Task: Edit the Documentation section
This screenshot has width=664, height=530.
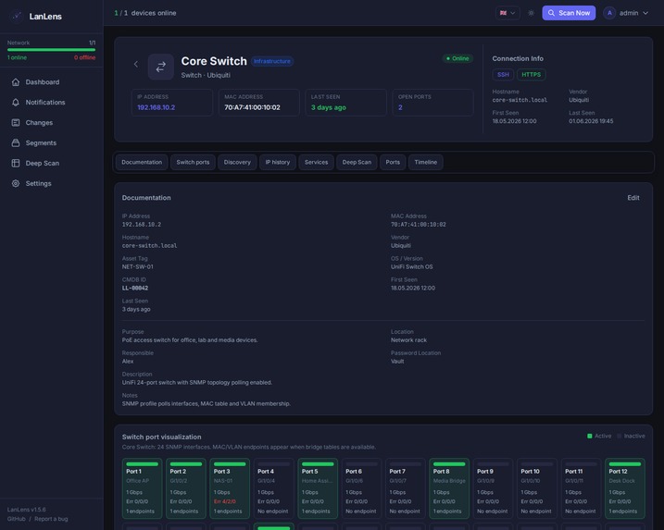Action: tap(633, 198)
